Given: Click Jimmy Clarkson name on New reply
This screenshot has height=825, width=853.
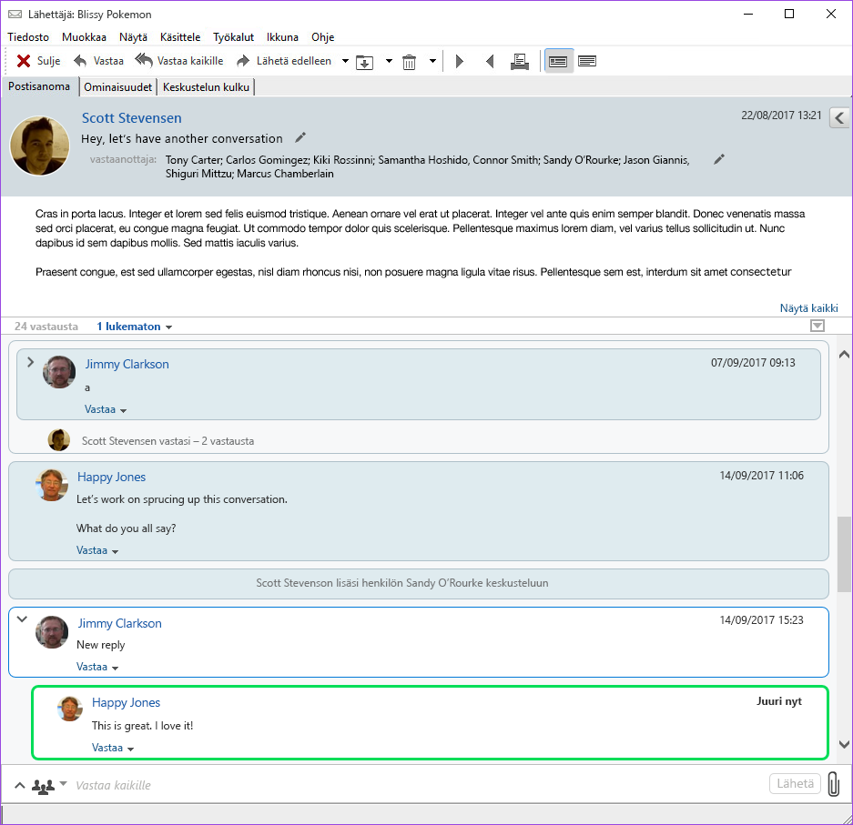Looking at the screenshot, I should click(119, 623).
